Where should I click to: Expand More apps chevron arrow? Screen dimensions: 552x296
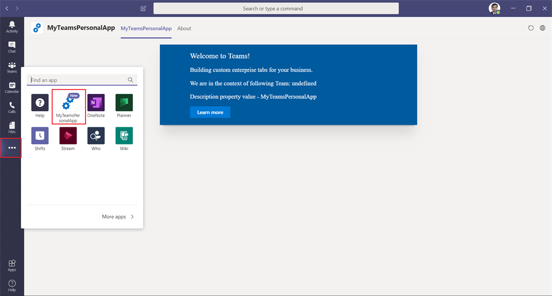tap(133, 217)
